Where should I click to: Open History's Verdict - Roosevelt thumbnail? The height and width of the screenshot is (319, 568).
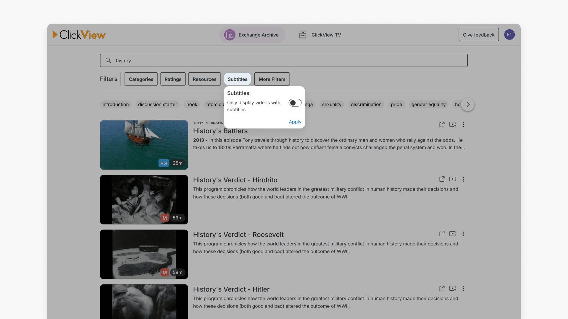(144, 254)
